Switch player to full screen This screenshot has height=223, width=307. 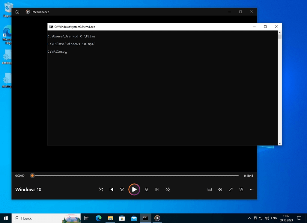point(231,189)
